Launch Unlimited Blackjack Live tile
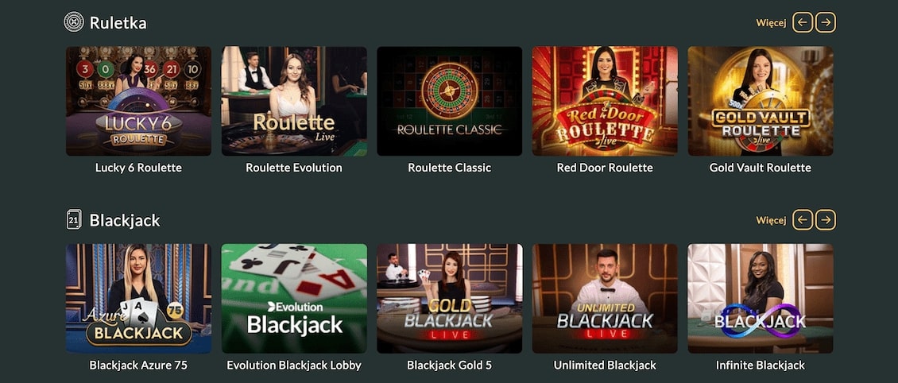 pos(605,299)
